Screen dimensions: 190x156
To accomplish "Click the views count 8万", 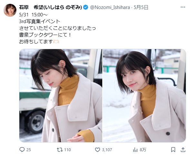I will tap(143, 150).
